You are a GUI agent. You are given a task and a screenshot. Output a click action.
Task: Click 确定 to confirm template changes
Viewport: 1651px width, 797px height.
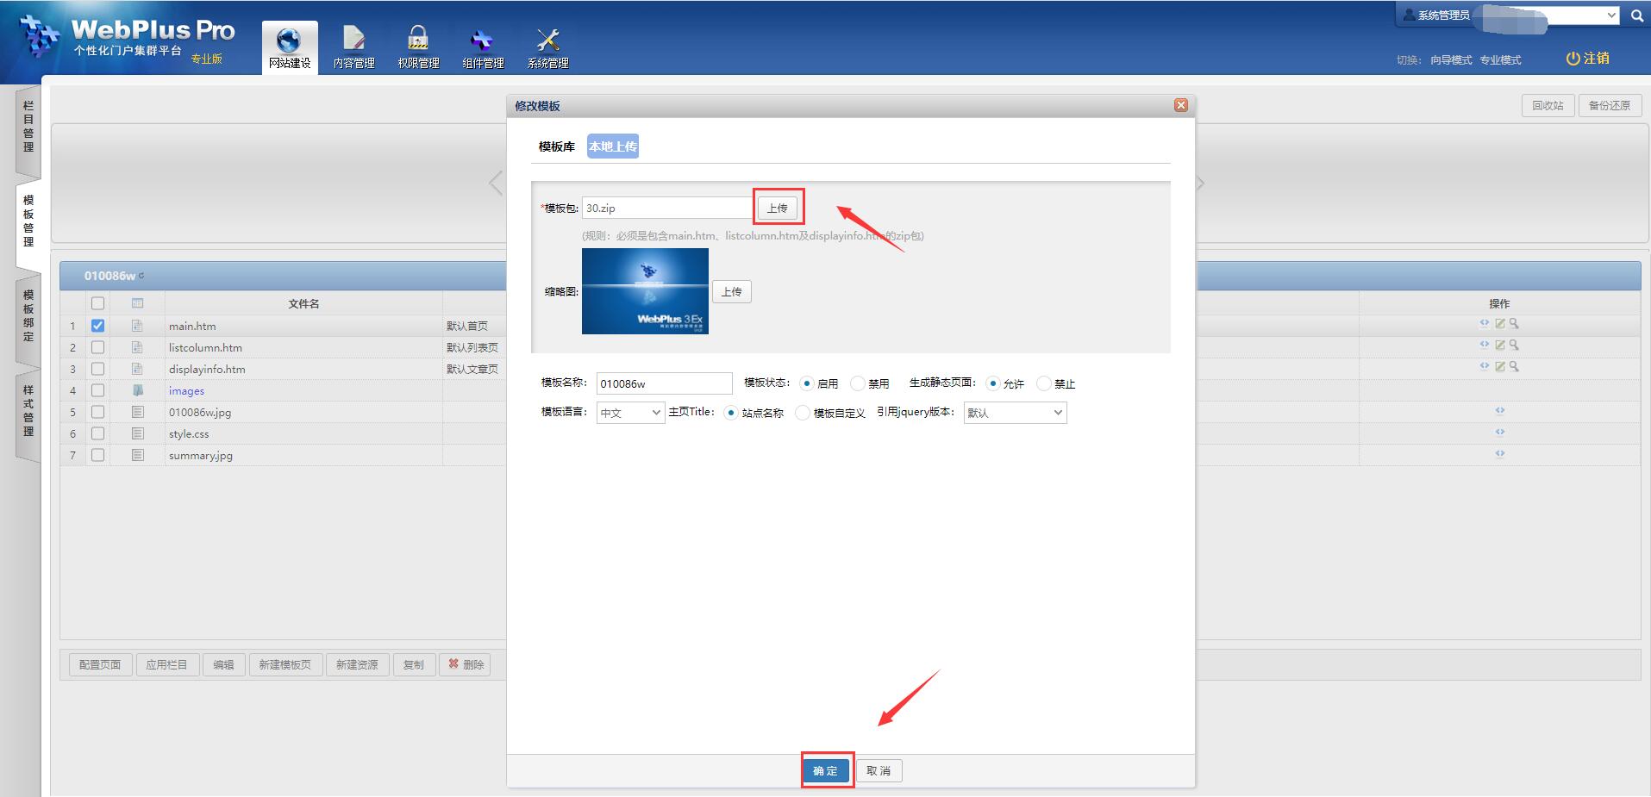(x=826, y=770)
